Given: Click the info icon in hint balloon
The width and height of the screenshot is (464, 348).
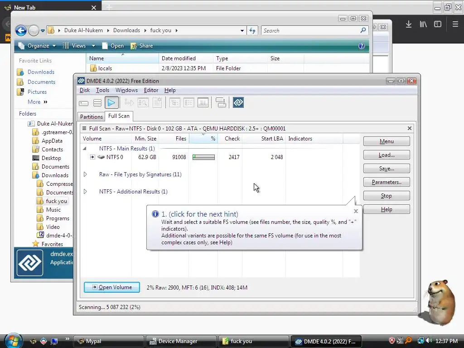Looking at the screenshot, I should coord(155,214).
